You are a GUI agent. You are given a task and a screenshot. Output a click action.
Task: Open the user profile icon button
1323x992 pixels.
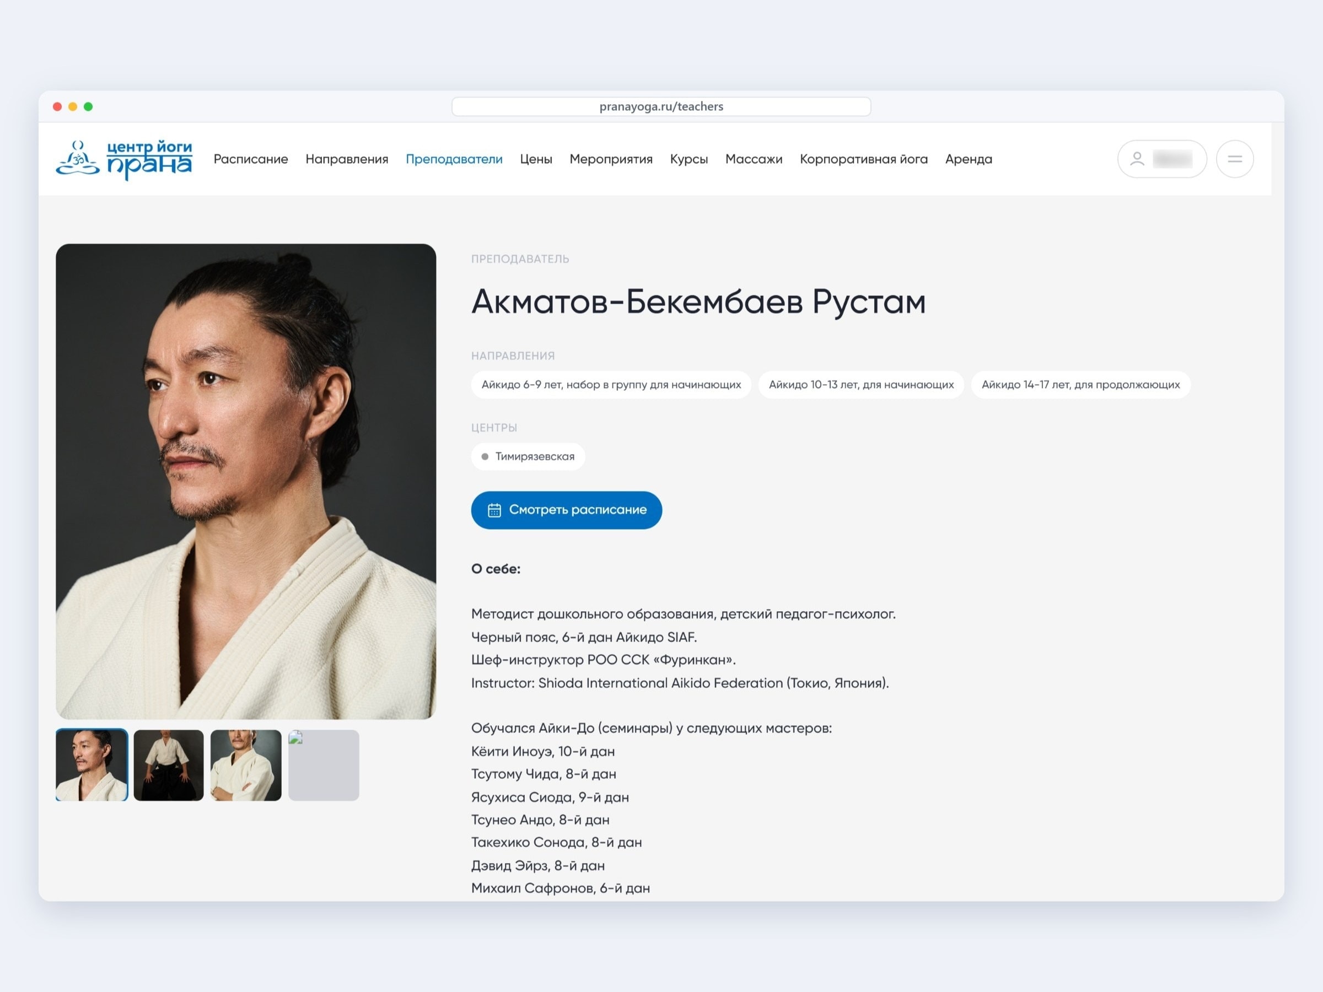pos(1161,159)
